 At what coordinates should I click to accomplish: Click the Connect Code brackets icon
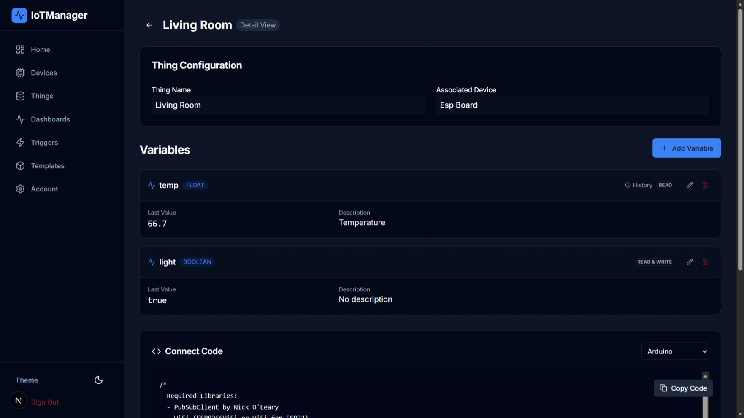156,351
